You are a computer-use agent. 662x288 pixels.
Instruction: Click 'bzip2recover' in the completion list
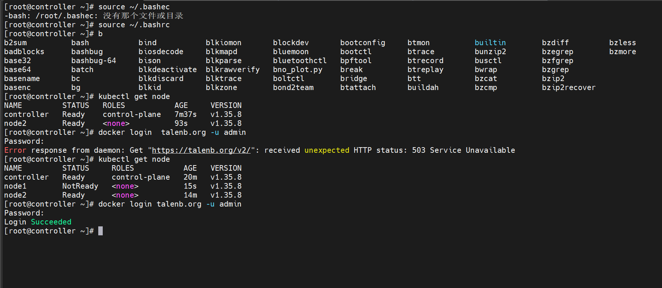[569, 87]
